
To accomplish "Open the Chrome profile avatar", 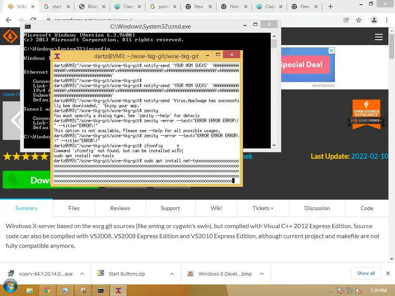I will point(374,20).
